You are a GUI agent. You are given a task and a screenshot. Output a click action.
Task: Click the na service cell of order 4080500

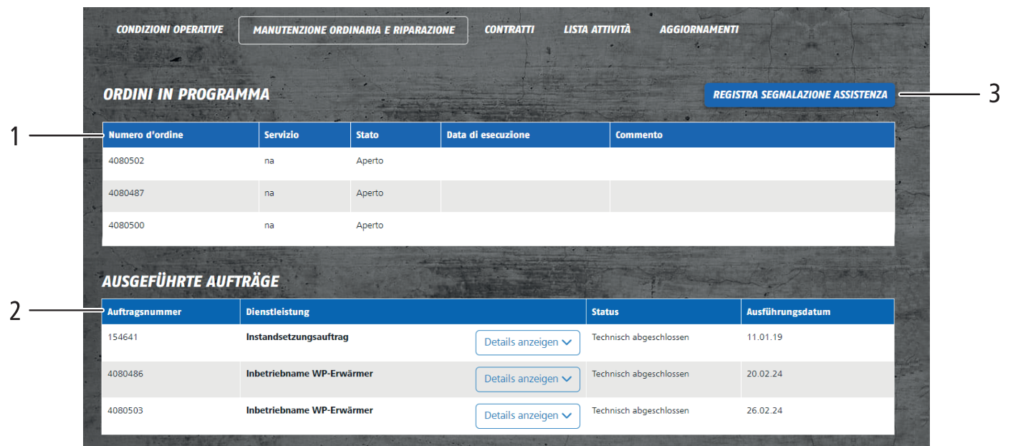(269, 226)
